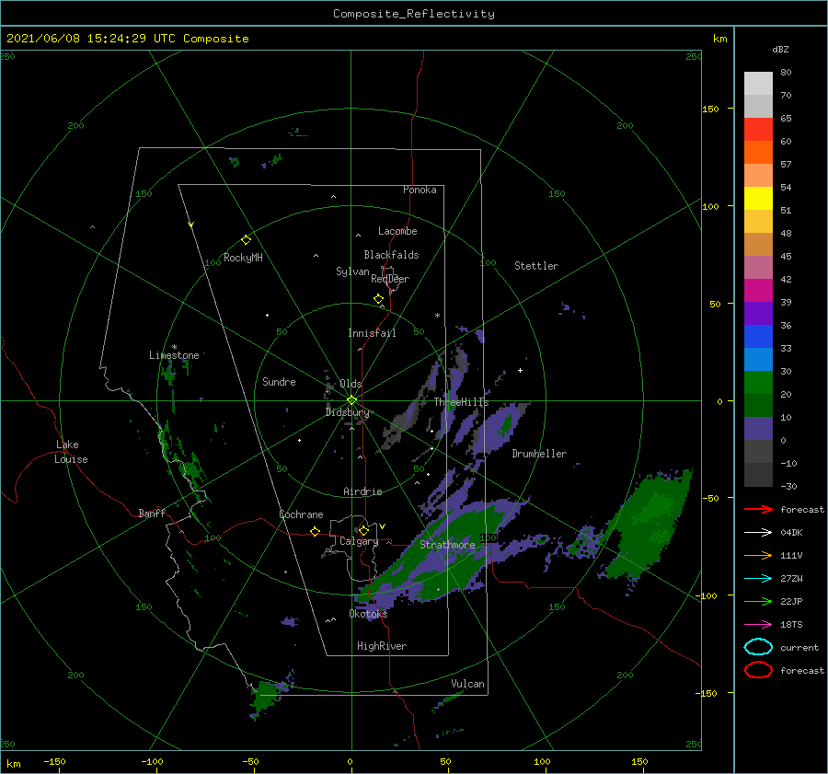Image resolution: width=828 pixels, height=774 pixels.
Task: Click the Stettler city label
Action: click(x=536, y=266)
